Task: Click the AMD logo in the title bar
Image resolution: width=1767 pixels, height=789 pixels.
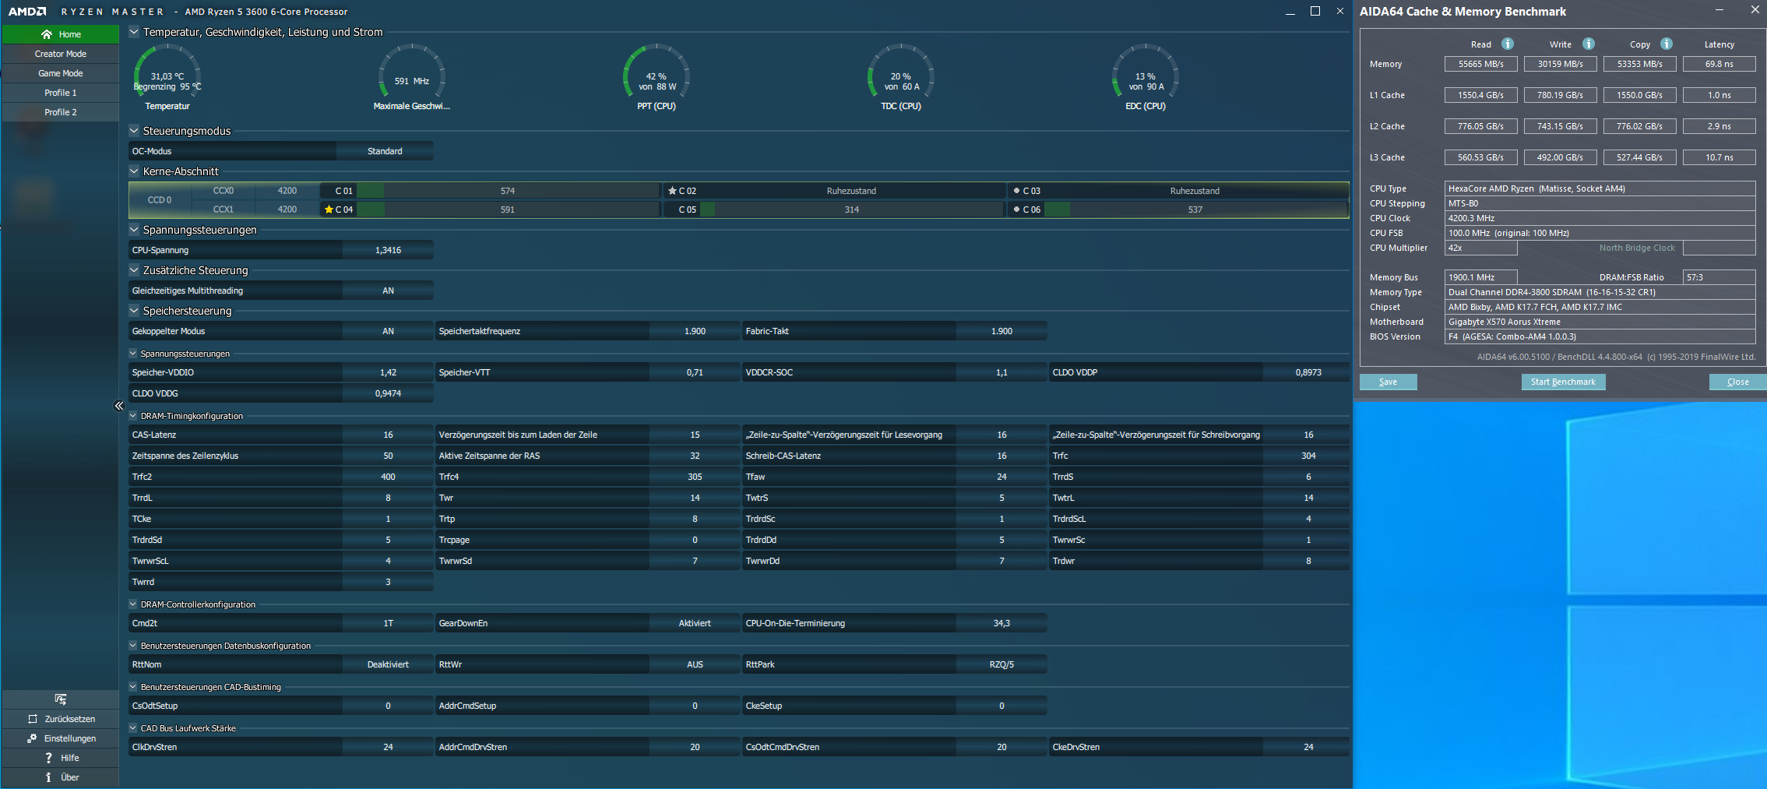Action: [x=27, y=12]
